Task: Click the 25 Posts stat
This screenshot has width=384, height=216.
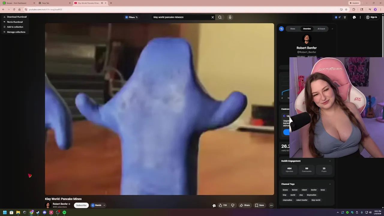Action: click(x=324, y=170)
